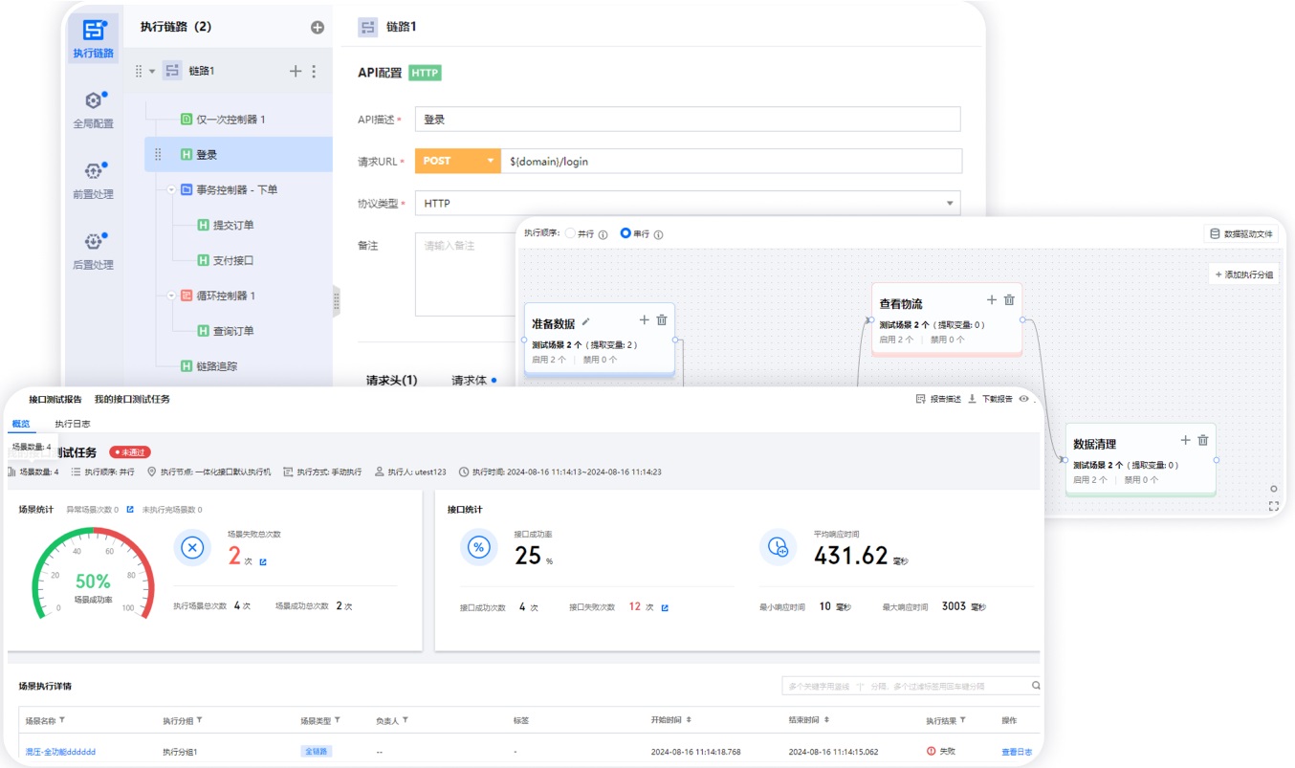
Task: Sort by the 开始时间 column
Action: tap(689, 720)
